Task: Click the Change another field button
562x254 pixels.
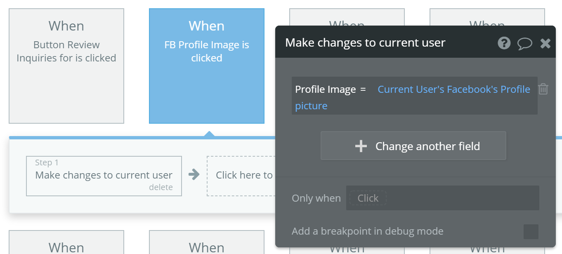Action: click(413, 146)
